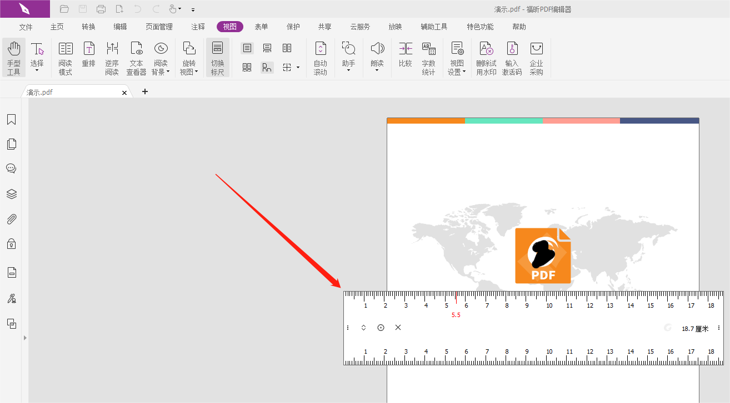The height and width of the screenshot is (403, 730).
Task: Open the Bookmarks panel in sidebar
Action: (11, 120)
